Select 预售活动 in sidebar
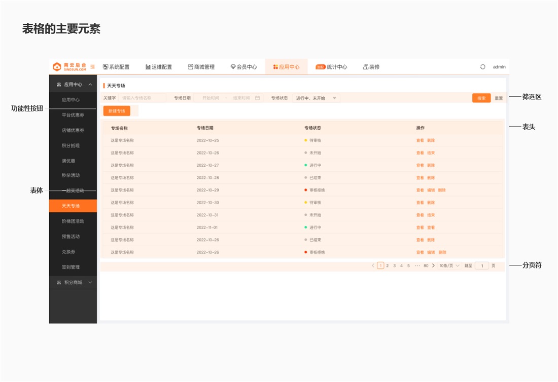Viewport: 558px width, 382px height. pyautogui.click(x=71, y=236)
